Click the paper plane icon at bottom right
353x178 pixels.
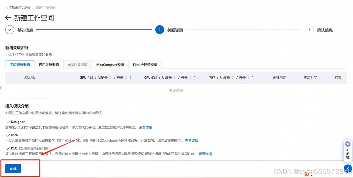pyautogui.click(x=348, y=168)
